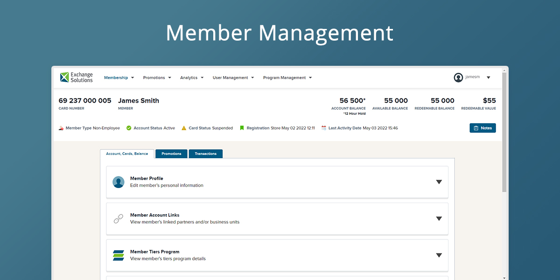Click the Member Profile avatar icon
The height and width of the screenshot is (280, 560).
[x=119, y=182]
